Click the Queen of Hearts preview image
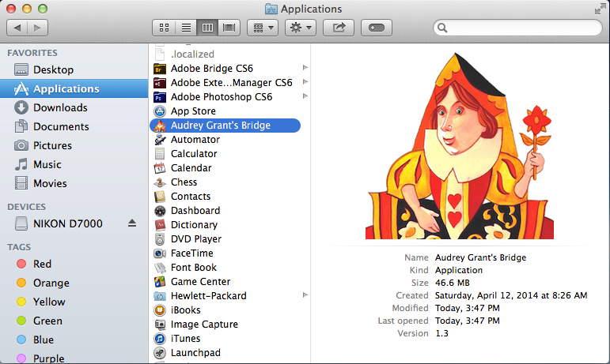Screen dimensions: 610x364 coord(460,145)
